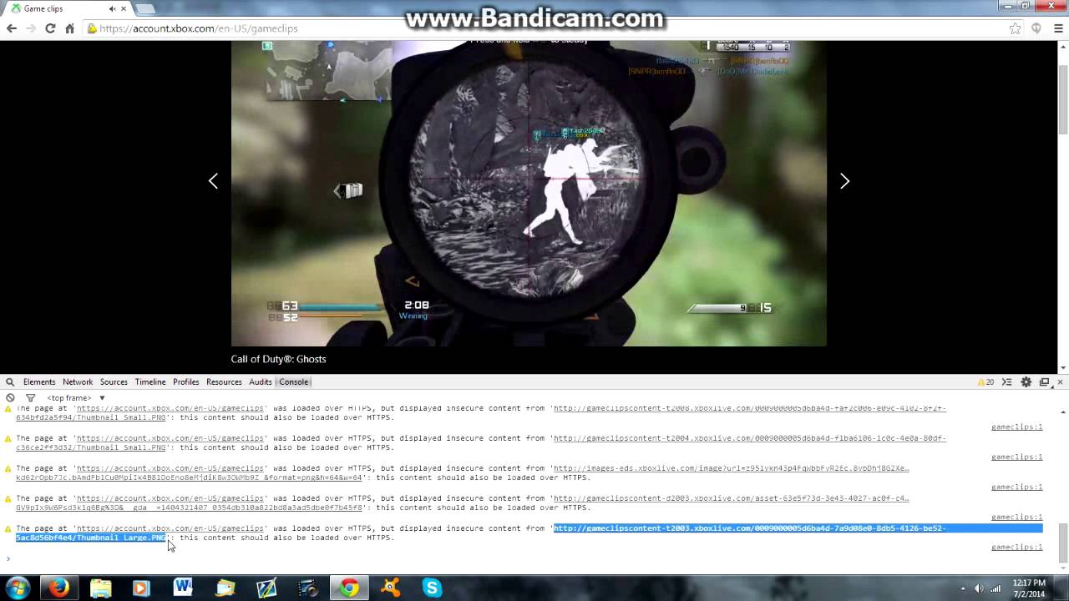Open gameclips:1 source link of last warning

(x=1016, y=548)
